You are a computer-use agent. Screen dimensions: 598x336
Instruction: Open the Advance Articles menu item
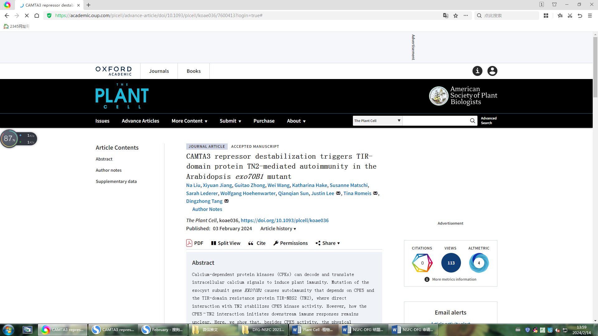(x=140, y=121)
